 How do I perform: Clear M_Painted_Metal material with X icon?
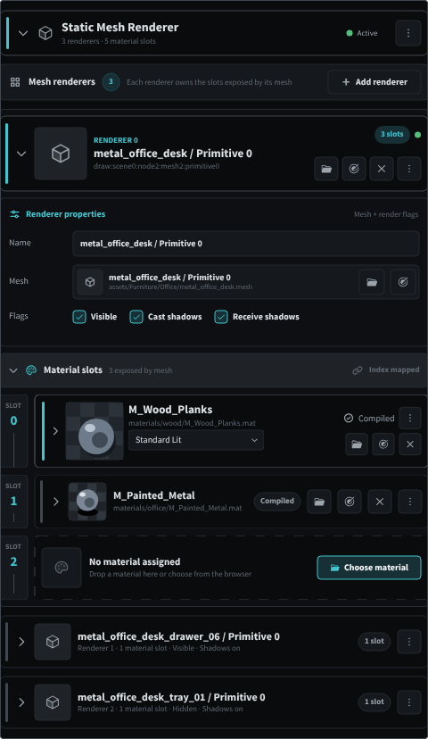pos(380,502)
